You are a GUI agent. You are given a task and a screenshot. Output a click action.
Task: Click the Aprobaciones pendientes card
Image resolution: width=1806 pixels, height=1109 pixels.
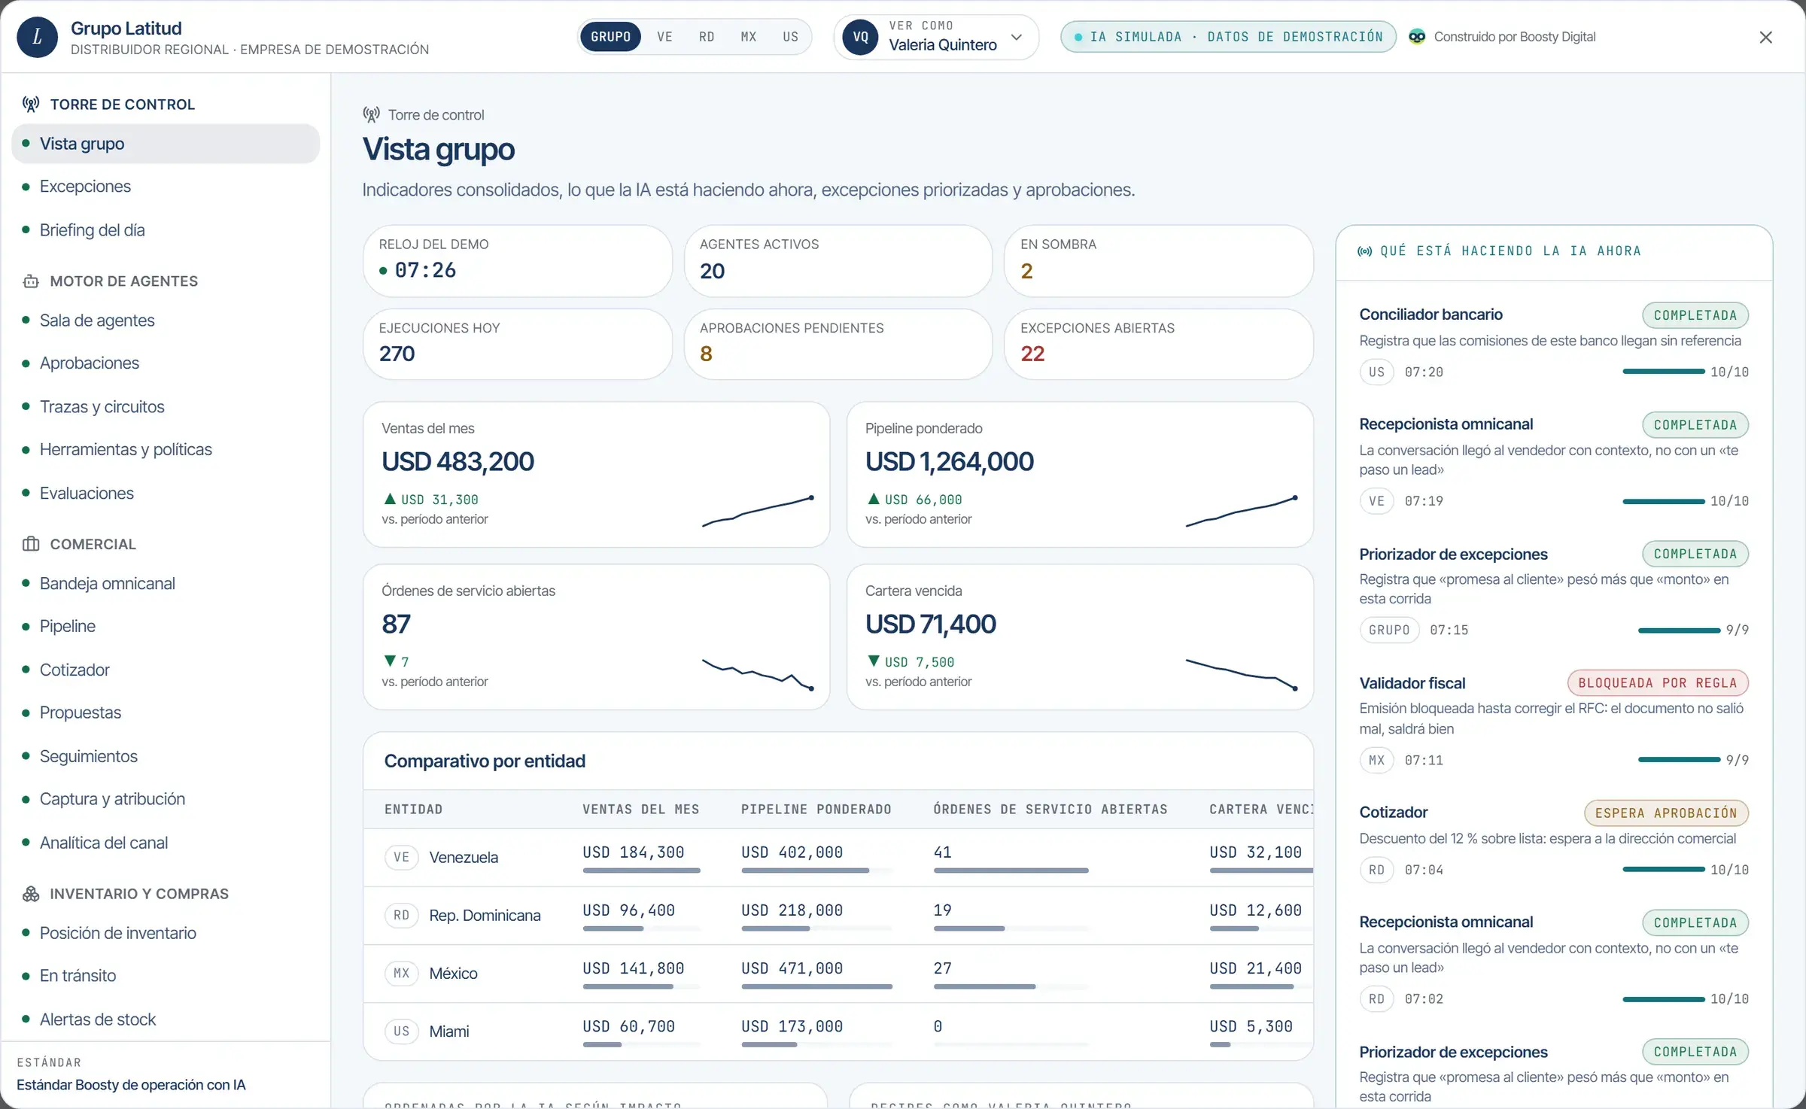[x=838, y=345]
